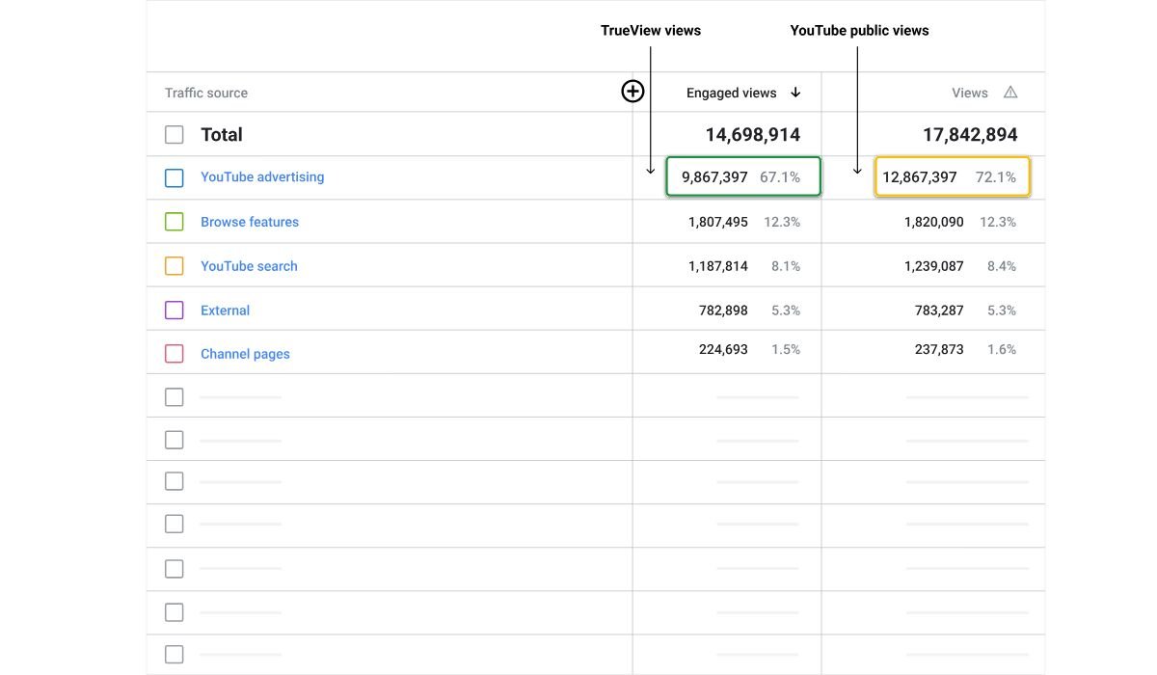This screenshot has width=1157, height=675.
Task: Click the warning triangle icon next to Views
Action: click(1010, 93)
